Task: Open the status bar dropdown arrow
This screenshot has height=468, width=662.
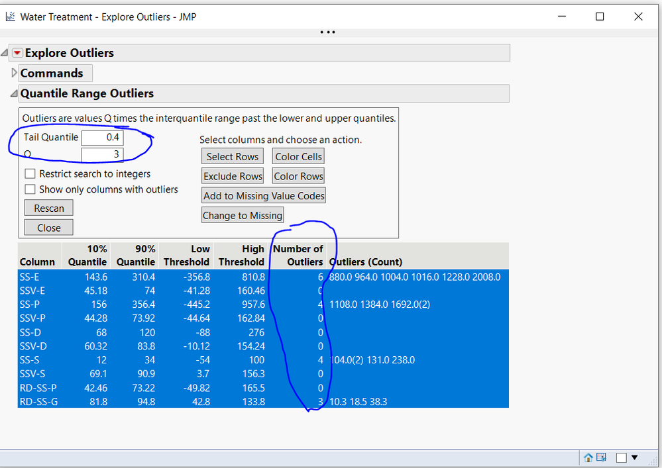Action: click(x=634, y=457)
